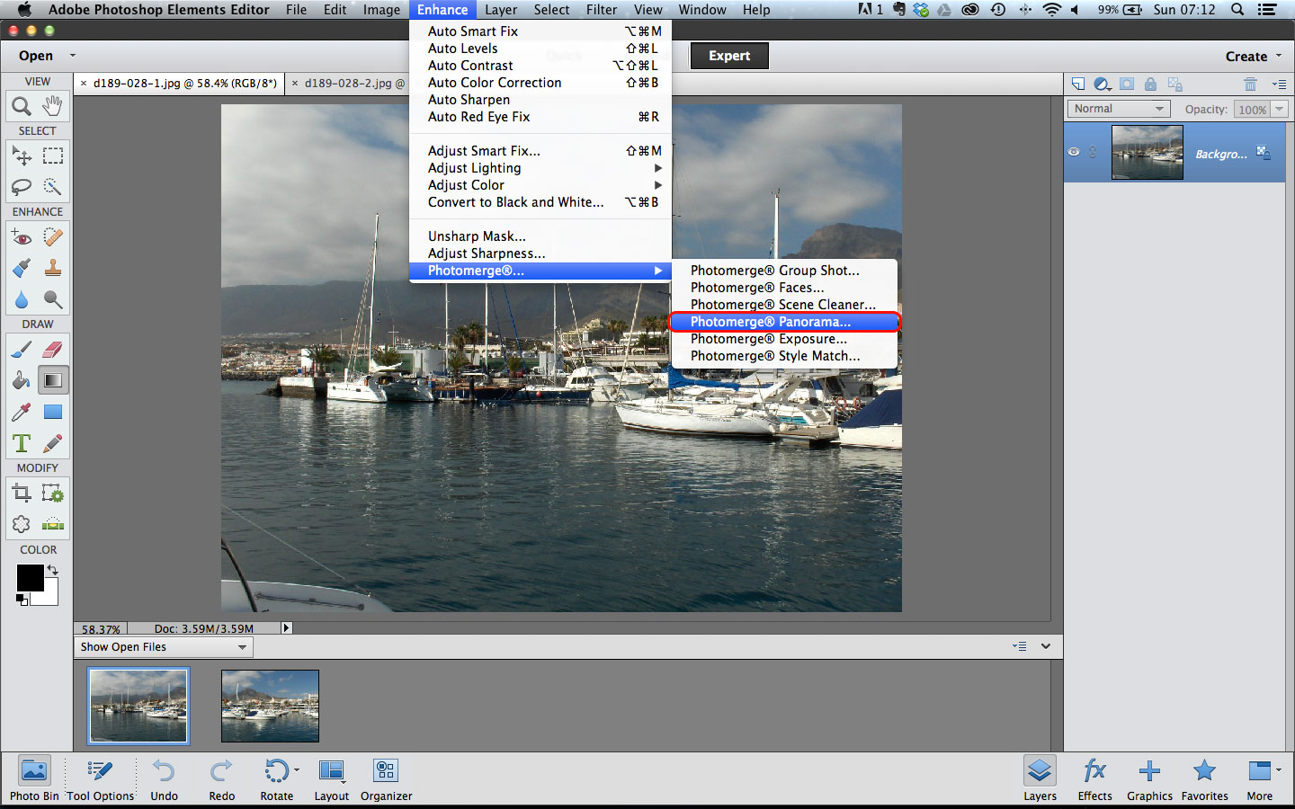Select the Gradient tool
The width and height of the screenshot is (1295, 809).
[53, 381]
